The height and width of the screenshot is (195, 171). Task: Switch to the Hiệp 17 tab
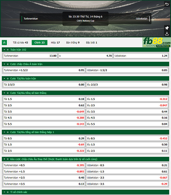coord(55,43)
